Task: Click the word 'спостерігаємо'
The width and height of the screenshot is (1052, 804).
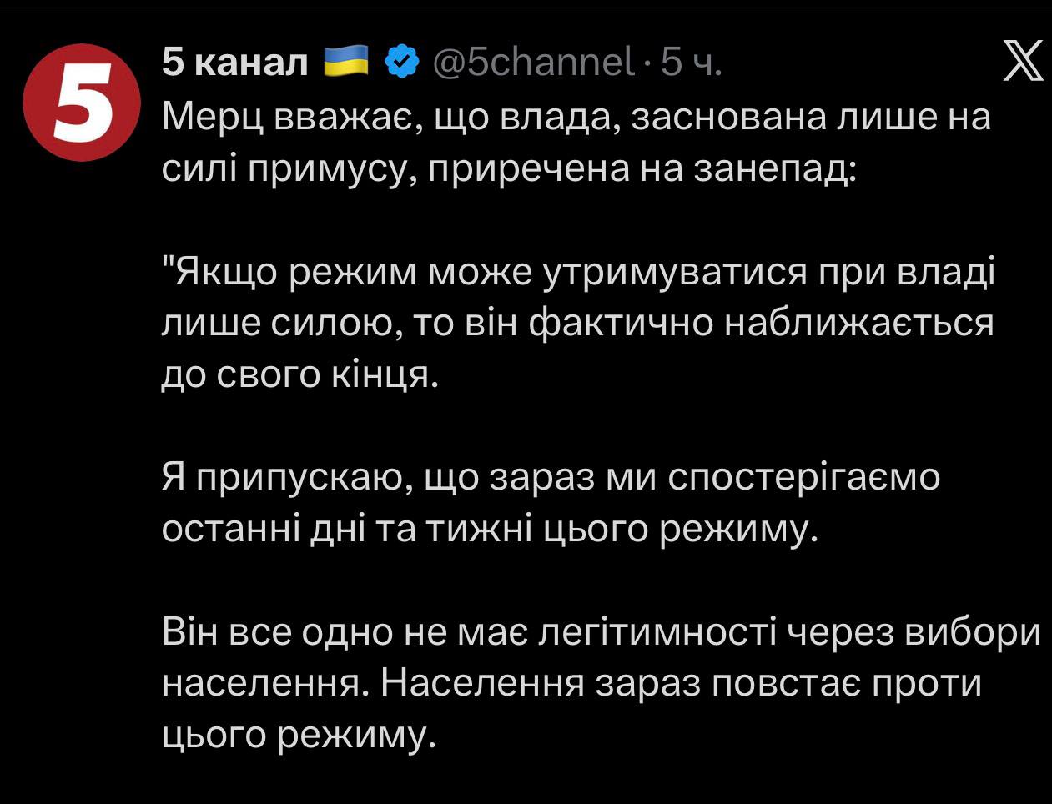Action: 804,478
